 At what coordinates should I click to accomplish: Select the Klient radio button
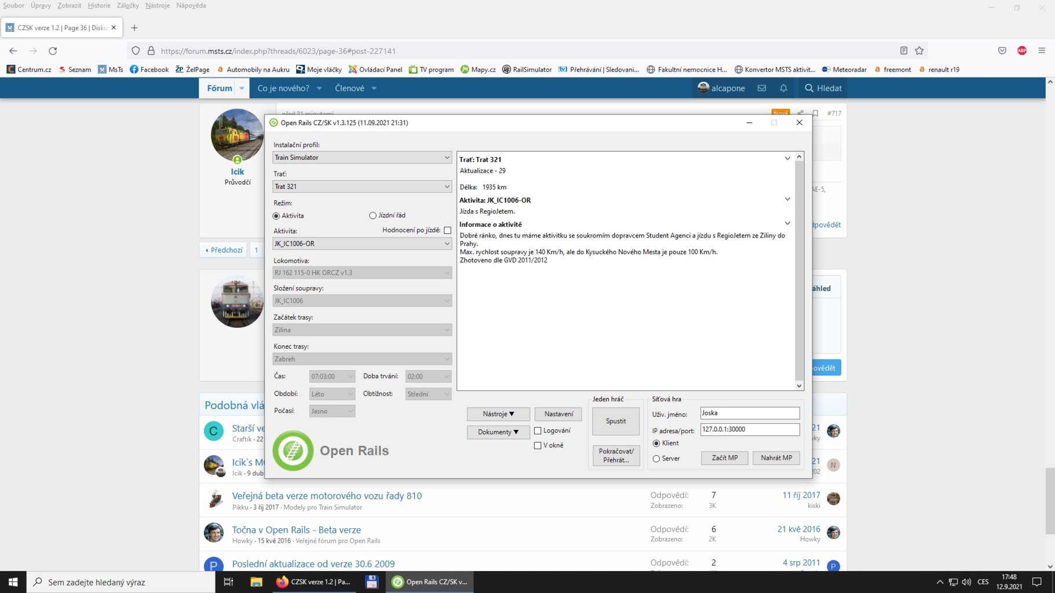tap(656, 444)
